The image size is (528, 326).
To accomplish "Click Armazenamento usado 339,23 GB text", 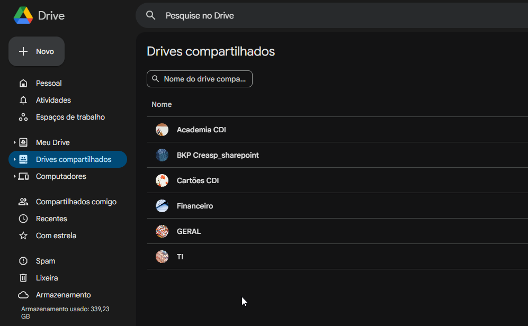I will tap(65, 313).
